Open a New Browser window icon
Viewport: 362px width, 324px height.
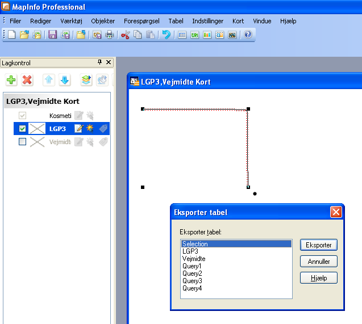click(182, 35)
